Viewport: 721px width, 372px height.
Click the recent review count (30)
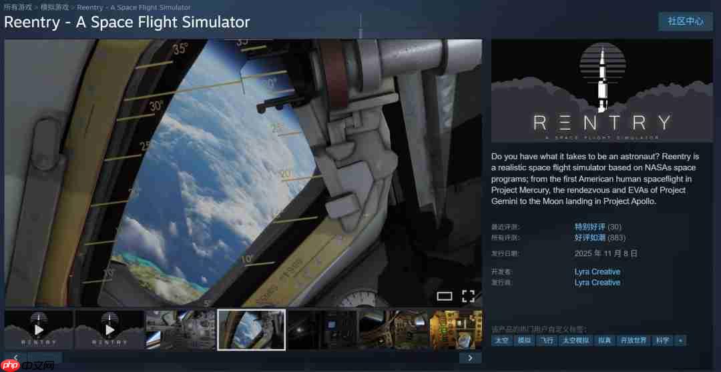point(615,227)
